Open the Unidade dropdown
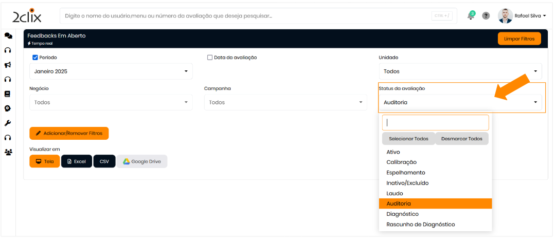 pyautogui.click(x=460, y=71)
